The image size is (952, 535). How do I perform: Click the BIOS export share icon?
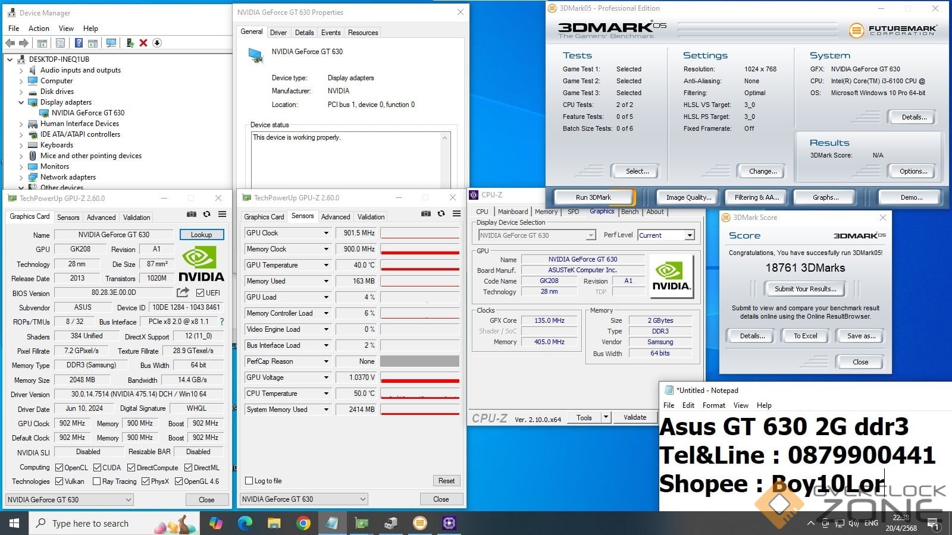183,292
